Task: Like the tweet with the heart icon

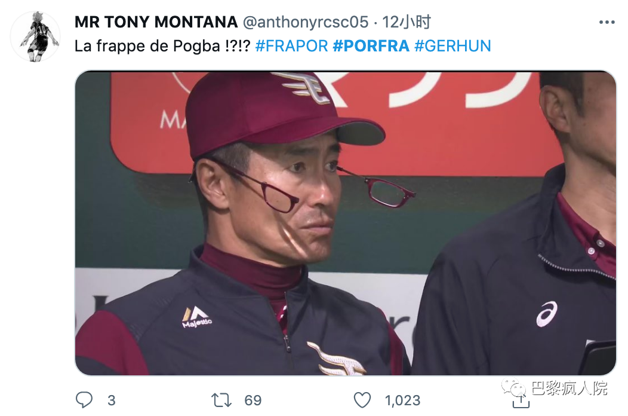Action: tap(362, 399)
